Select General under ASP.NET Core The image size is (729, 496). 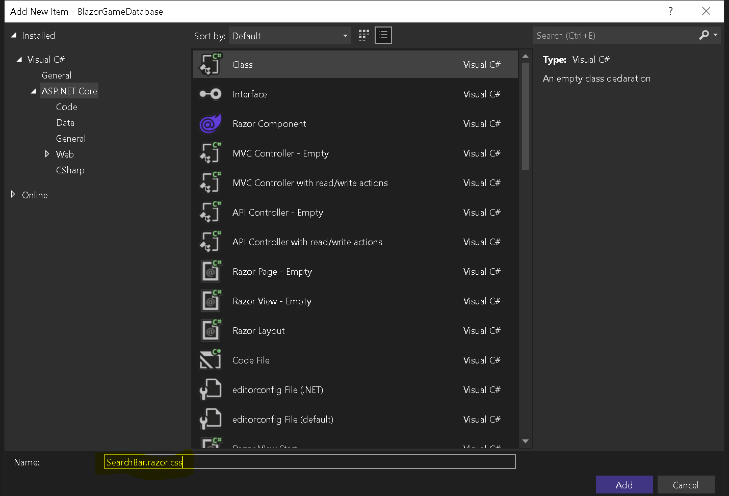coord(71,139)
